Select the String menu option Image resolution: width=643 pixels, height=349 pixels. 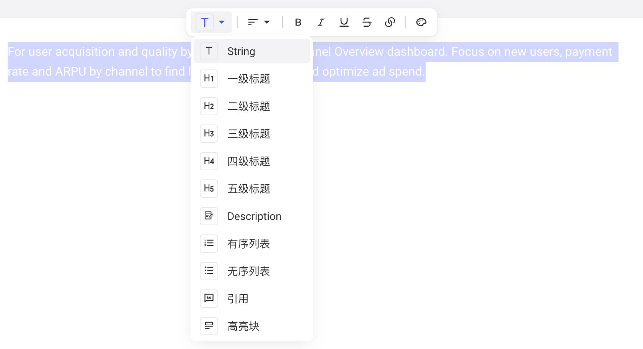pos(252,51)
